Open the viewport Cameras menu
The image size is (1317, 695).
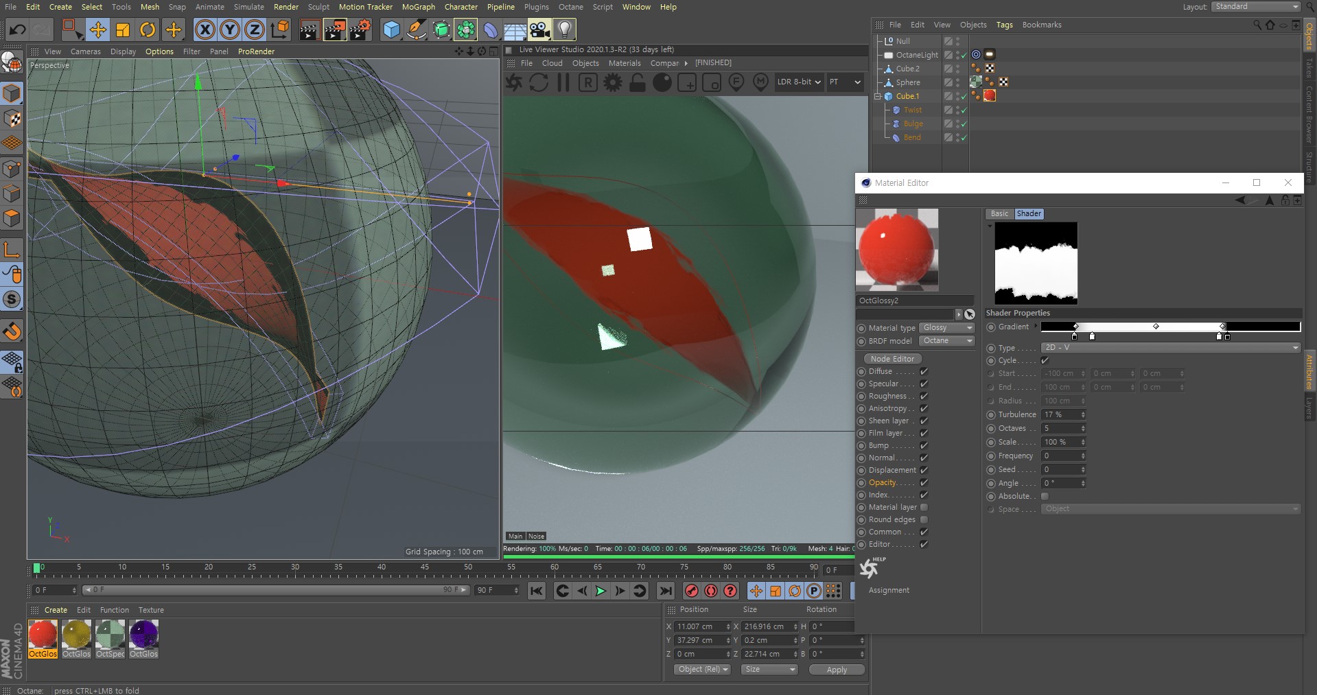85,51
